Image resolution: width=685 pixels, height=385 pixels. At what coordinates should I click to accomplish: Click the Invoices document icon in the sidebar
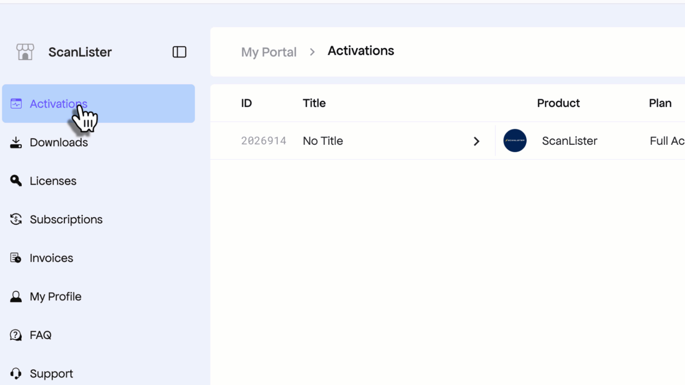click(x=16, y=258)
